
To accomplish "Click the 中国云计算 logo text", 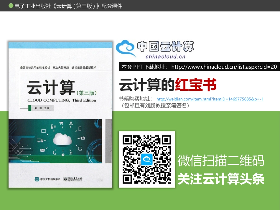I will (x=166, y=47).
